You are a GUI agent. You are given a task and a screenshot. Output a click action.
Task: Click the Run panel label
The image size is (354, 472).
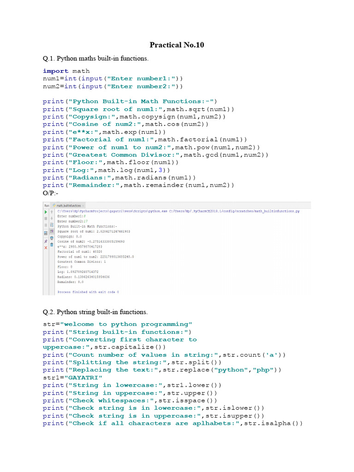[x=47, y=205]
